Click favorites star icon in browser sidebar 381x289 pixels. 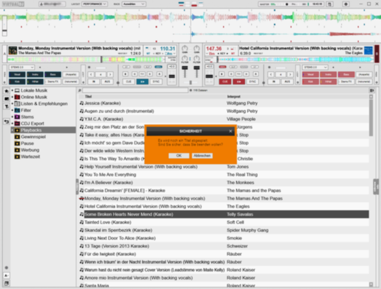(x=6, y=91)
